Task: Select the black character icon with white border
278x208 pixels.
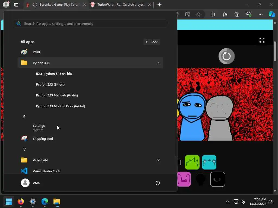Action: (x=217, y=179)
